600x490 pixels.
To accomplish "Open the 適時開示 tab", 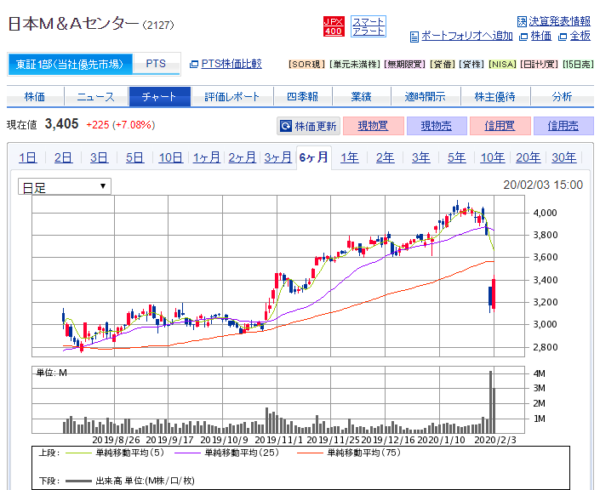I will pyautogui.click(x=426, y=97).
